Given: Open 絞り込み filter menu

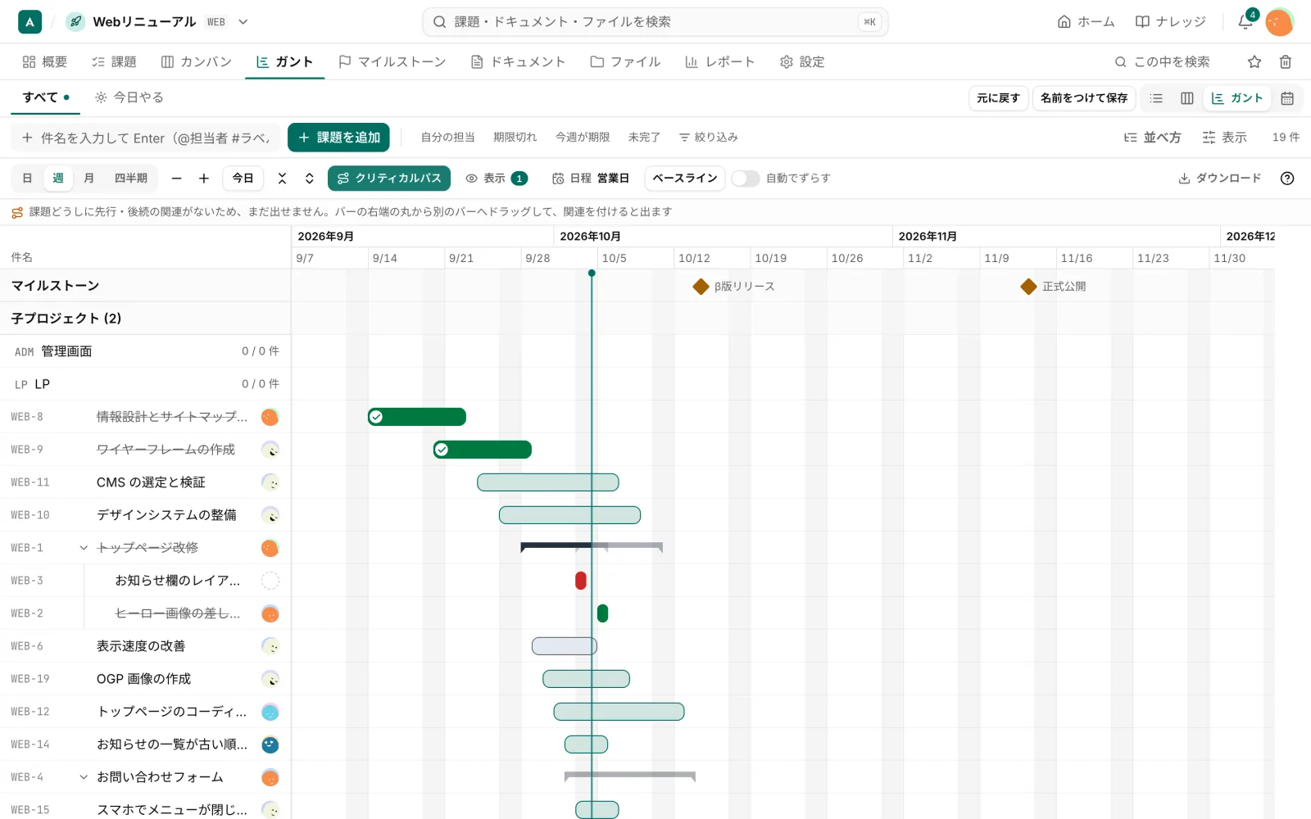Looking at the screenshot, I should (x=709, y=138).
